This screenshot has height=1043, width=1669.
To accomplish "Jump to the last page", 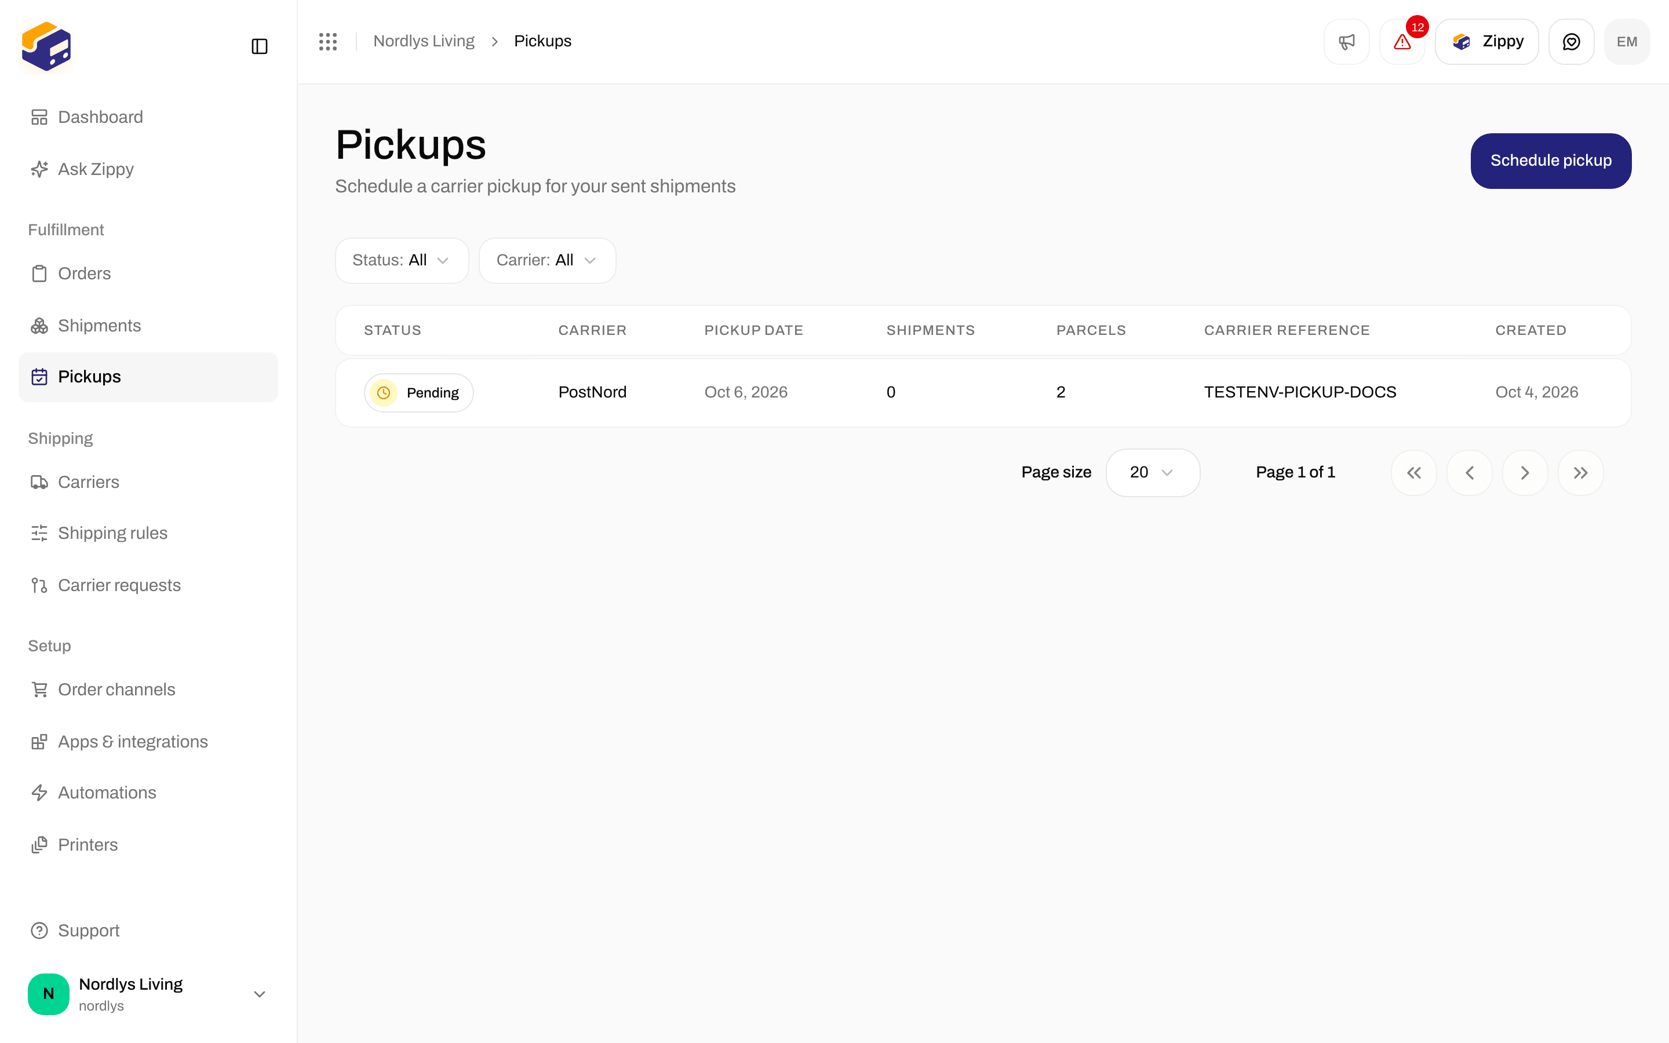I will (x=1581, y=472).
